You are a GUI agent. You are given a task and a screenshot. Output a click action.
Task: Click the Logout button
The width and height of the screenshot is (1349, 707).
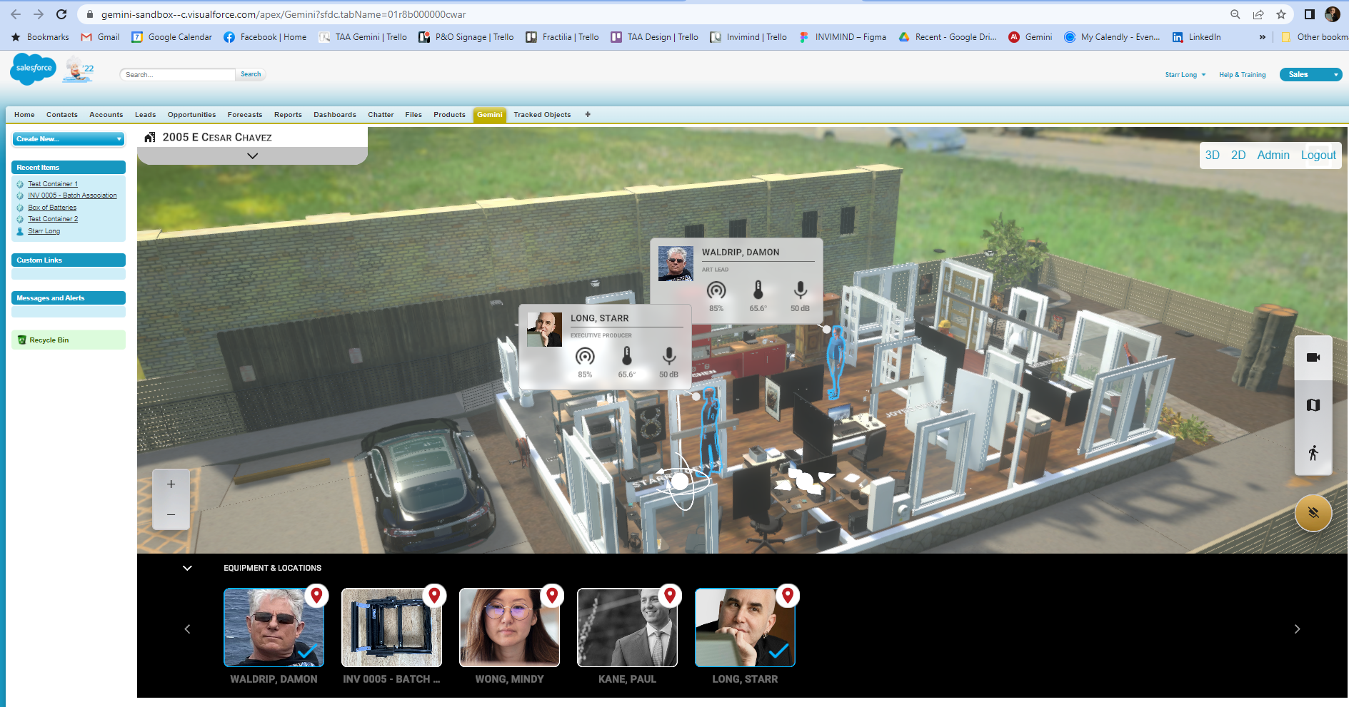[1318, 155]
